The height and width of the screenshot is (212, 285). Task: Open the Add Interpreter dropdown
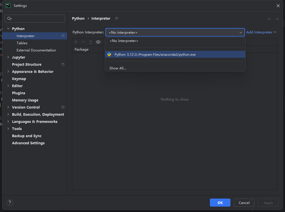[261, 32]
